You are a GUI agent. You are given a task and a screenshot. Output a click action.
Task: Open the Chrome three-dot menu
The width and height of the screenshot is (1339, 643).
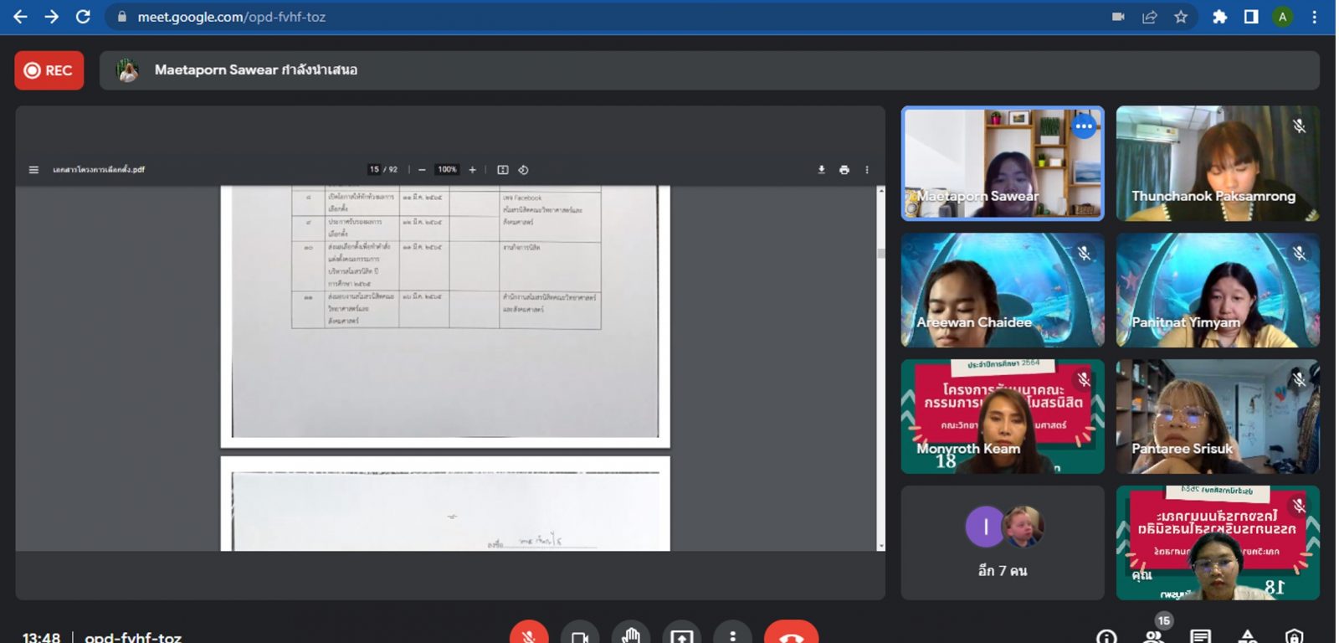coord(1314,17)
